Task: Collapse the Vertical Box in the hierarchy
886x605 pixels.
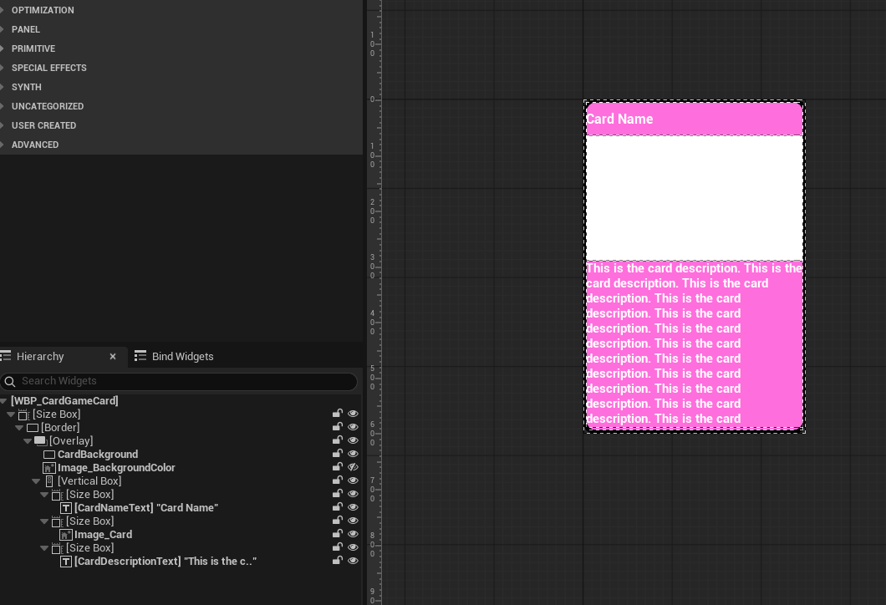Action: tap(36, 480)
